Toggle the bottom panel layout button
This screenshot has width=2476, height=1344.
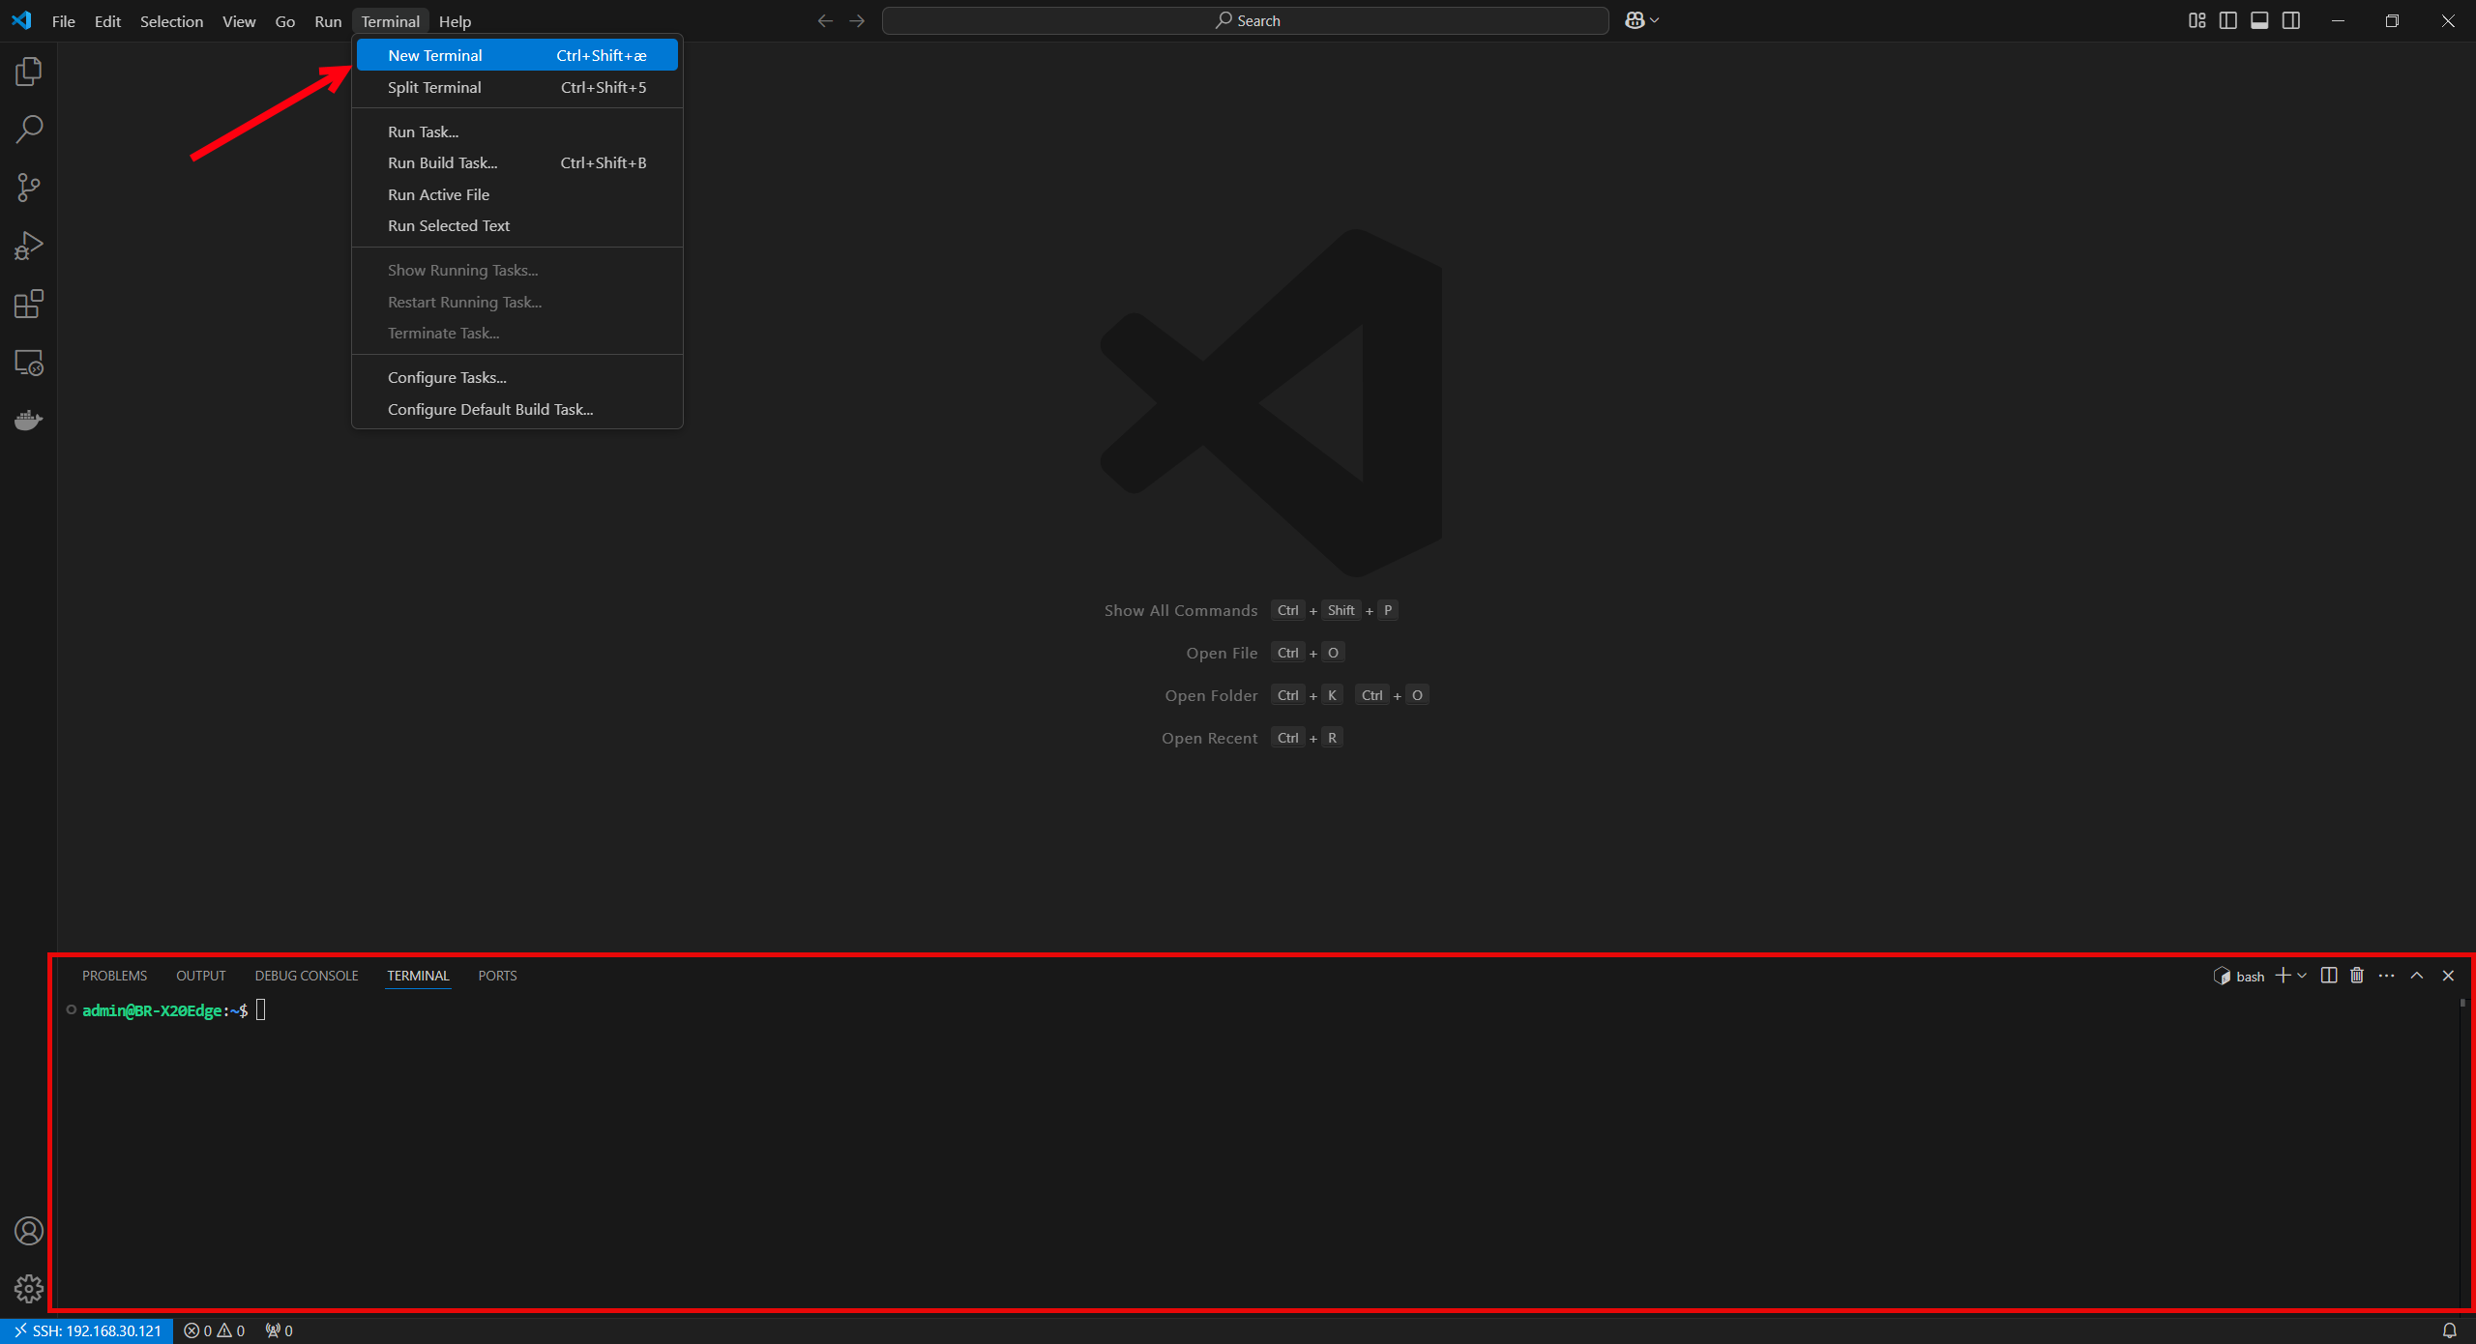[x=2259, y=20]
